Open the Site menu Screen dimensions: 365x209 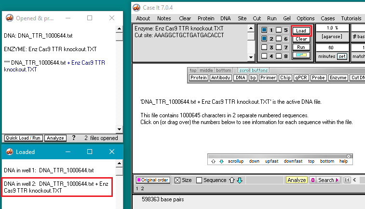(x=242, y=18)
